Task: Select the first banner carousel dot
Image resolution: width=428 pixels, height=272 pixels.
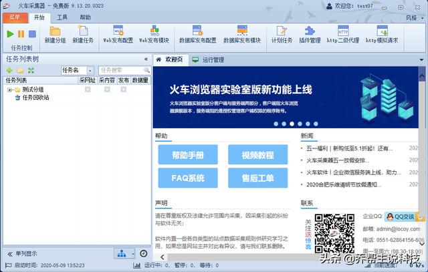Action: (276, 124)
